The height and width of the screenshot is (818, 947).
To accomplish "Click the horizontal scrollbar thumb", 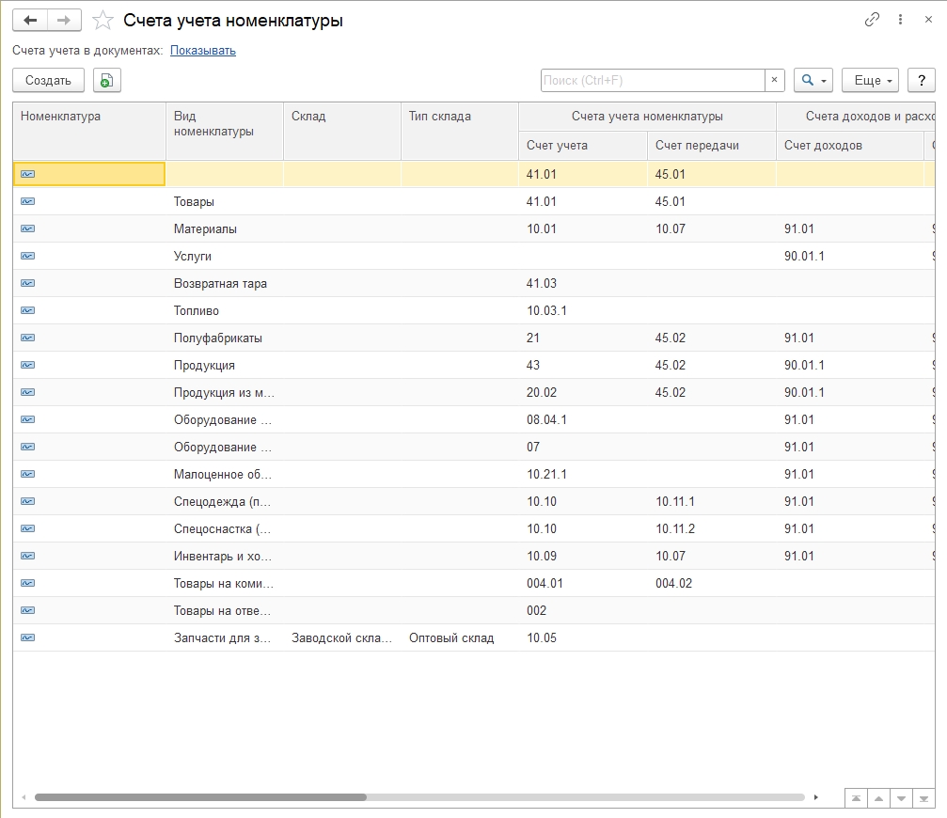I will pos(200,797).
